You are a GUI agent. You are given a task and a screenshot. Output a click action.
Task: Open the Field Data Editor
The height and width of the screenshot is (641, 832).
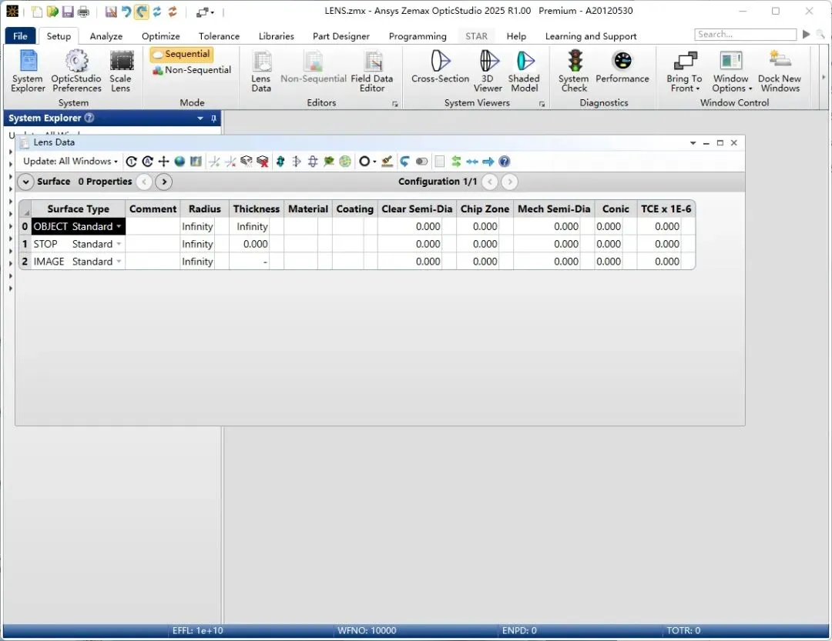(372, 71)
